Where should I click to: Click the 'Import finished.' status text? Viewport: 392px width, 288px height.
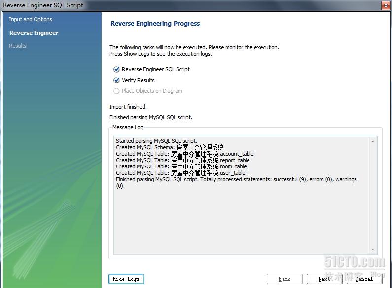128,107
